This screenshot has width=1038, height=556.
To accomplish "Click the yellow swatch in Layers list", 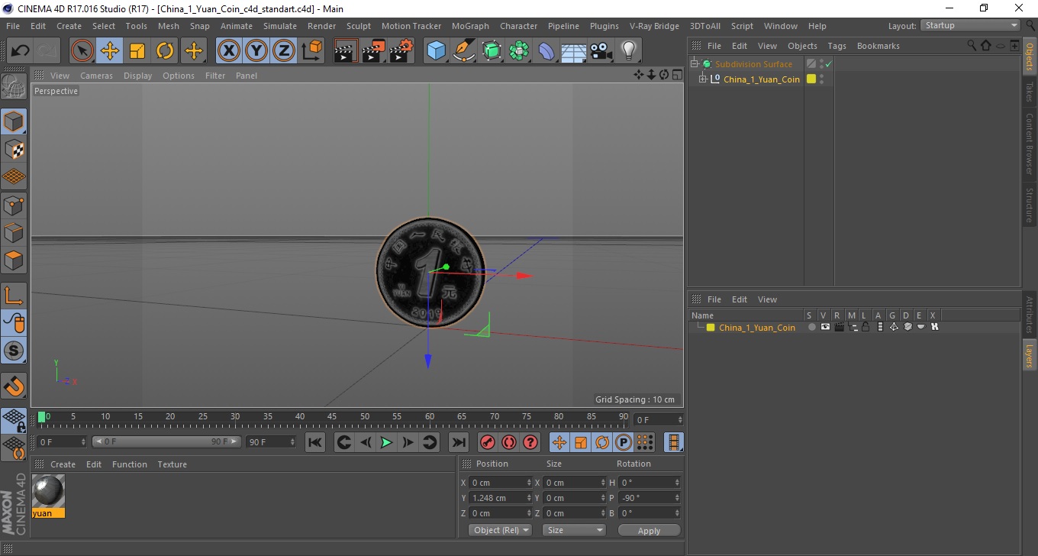I will [x=711, y=328].
